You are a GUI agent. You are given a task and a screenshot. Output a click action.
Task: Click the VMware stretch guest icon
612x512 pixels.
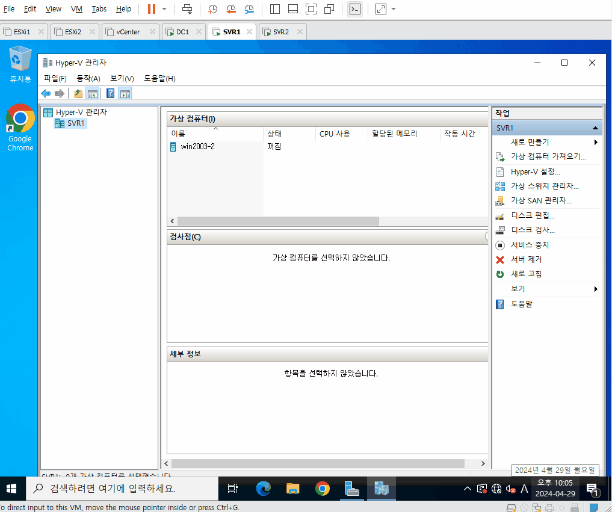(x=380, y=9)
